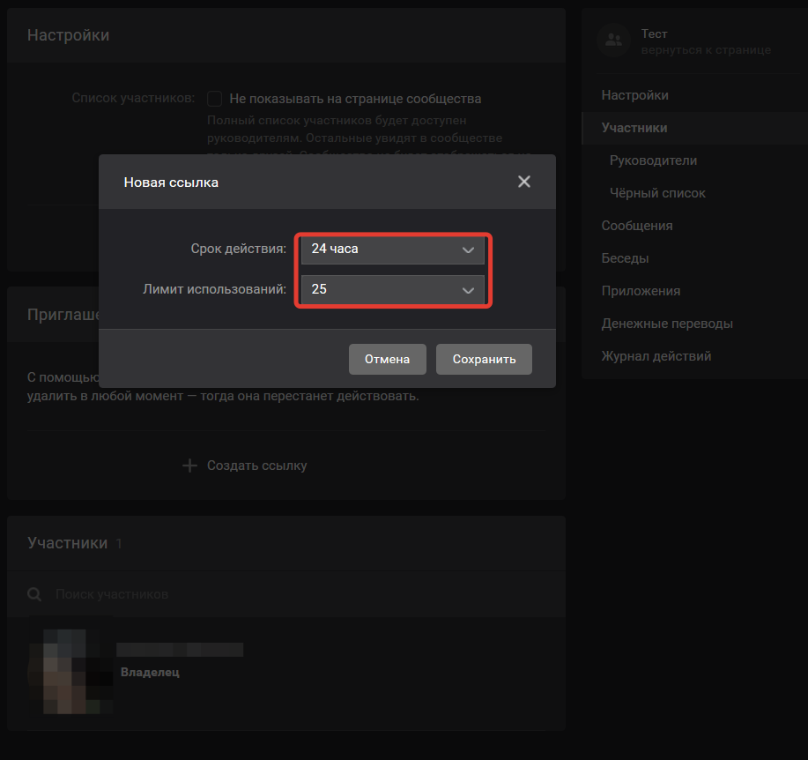Open Беседы in the sidebar
The width and height of the screenshot is (808, 760).
click(625, 258)
